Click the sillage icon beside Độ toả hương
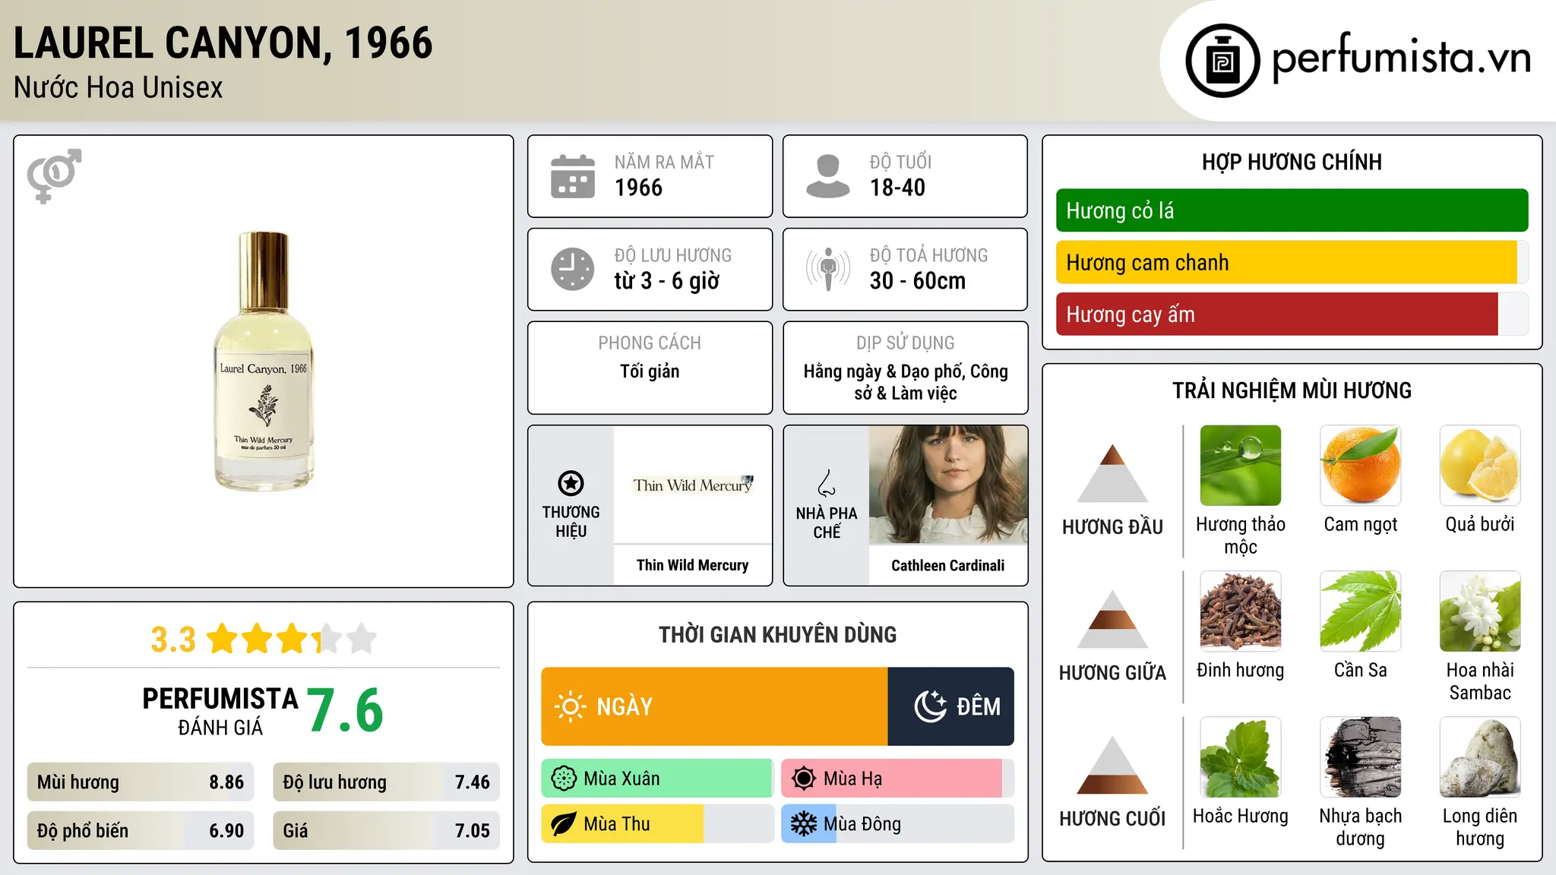1556x875 pixels. [828, 269]
